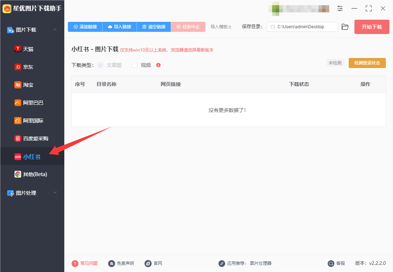Click the 未检测 status tag
This screenshot has width=393, height=272.
(x=335, y=63)
